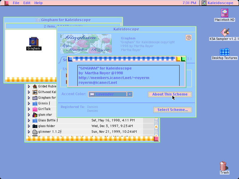This screenshot has width=239, height=179.
Task: Click the royerm@icanect.net email address
Action: tap(98, 83)
